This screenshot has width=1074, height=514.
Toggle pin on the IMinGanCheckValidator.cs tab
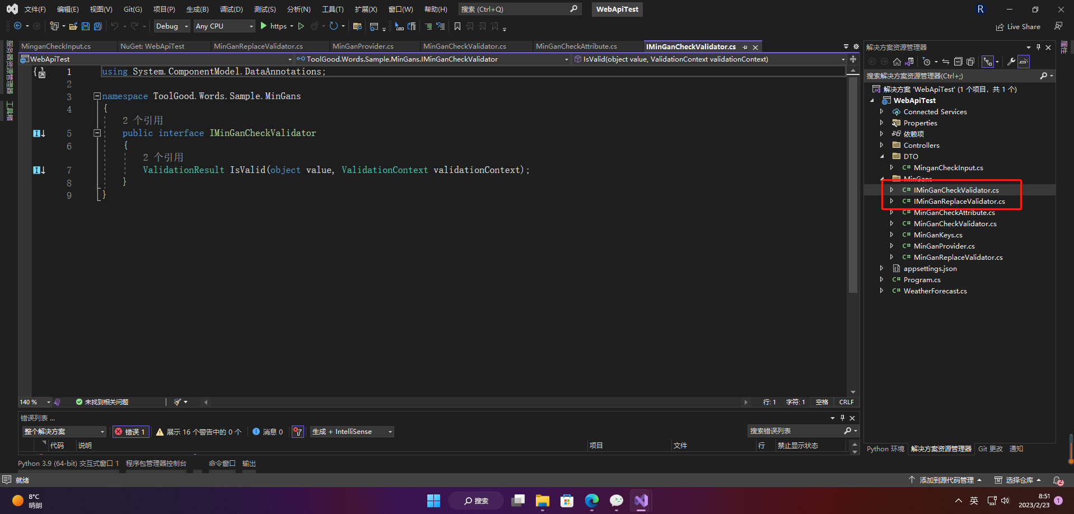(745, 47)
